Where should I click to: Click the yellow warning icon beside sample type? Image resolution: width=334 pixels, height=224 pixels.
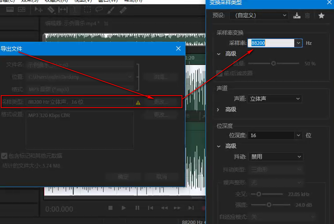pos(138,103)
